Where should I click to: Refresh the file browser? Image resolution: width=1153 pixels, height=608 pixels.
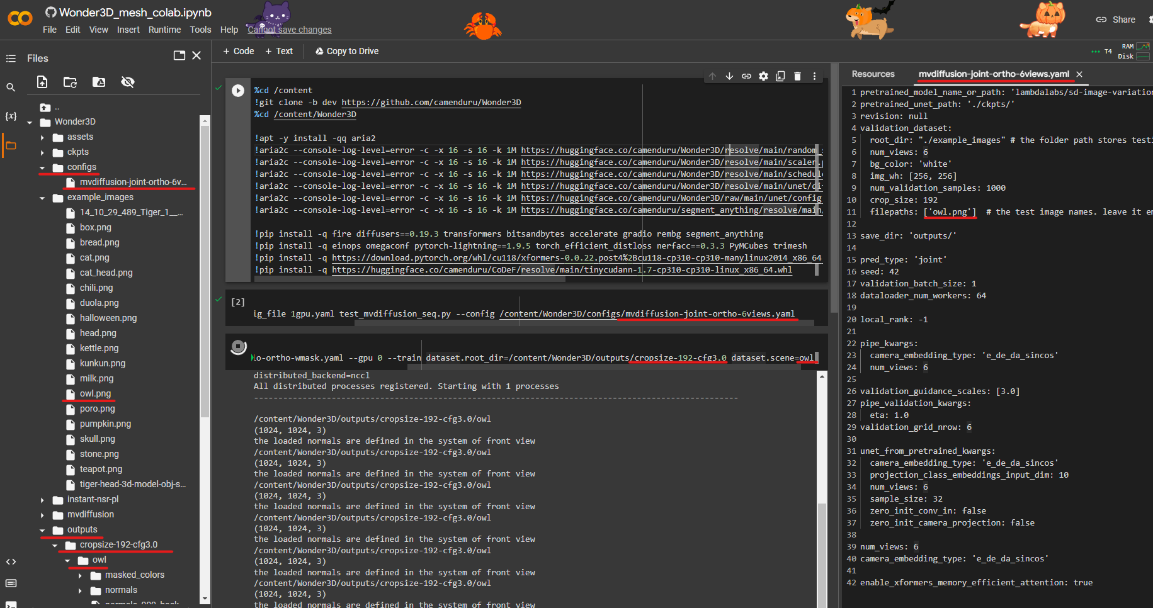pos(70,82)
